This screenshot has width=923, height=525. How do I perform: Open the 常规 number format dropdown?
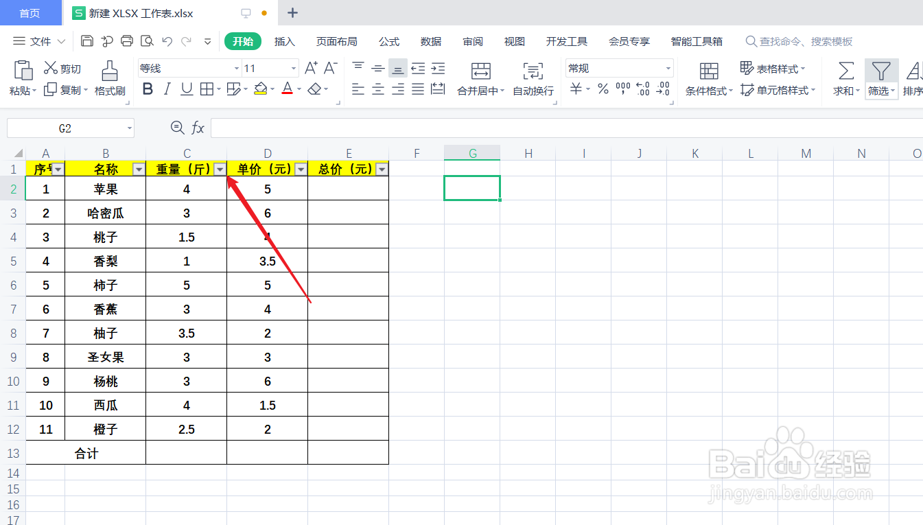click(x=666, y=67)
